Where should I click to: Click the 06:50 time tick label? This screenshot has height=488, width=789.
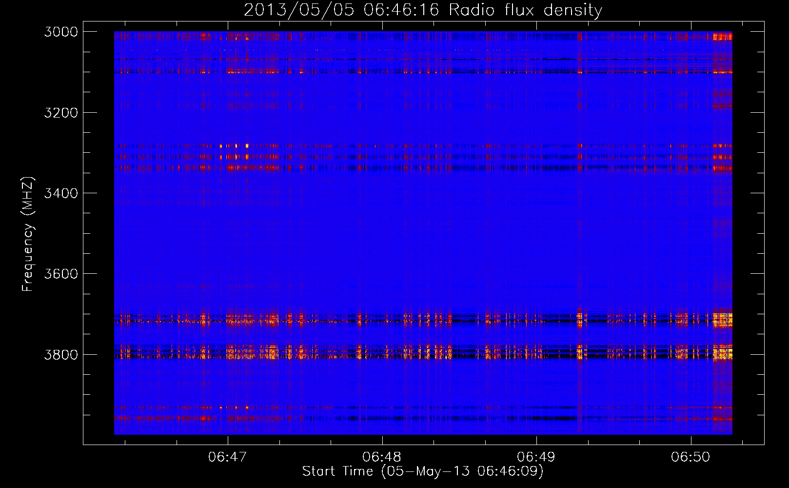pyautogui.click(x=690, y=457)
